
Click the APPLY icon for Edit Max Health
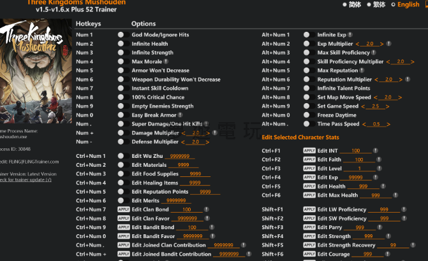309,195
